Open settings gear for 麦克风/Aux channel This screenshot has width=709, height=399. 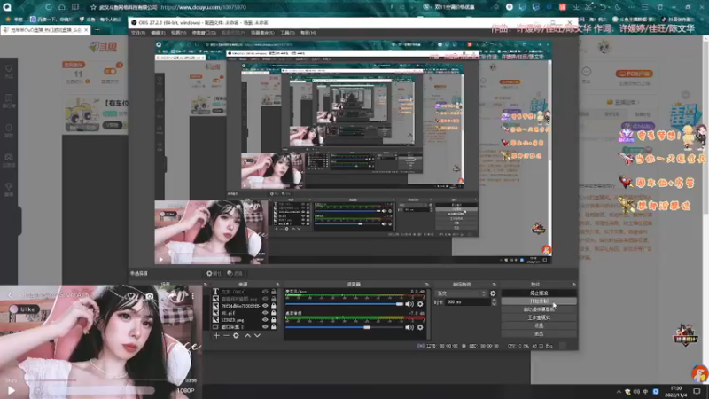coord(420,304)
